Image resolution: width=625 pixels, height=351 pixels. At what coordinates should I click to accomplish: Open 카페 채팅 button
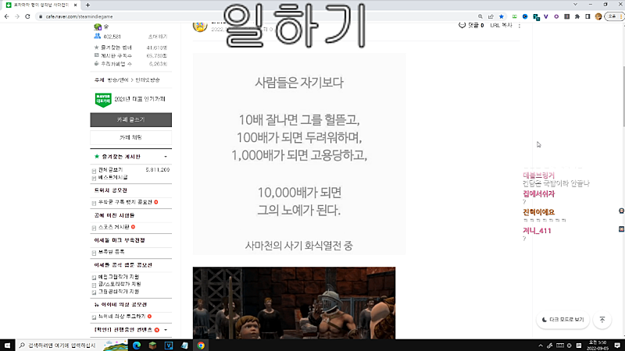coord(130,137)
